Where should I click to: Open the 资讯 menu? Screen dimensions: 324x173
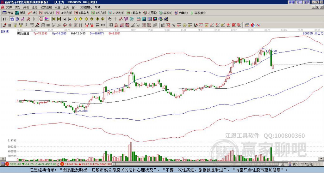click(26, 7)
